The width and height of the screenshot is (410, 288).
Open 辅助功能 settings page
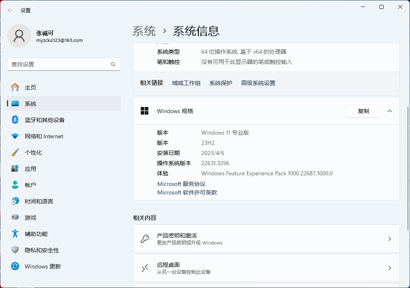click(x=64, y=234)
